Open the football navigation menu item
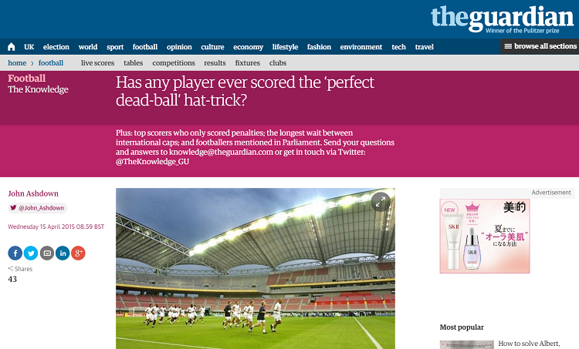 [x=145, y=47]
